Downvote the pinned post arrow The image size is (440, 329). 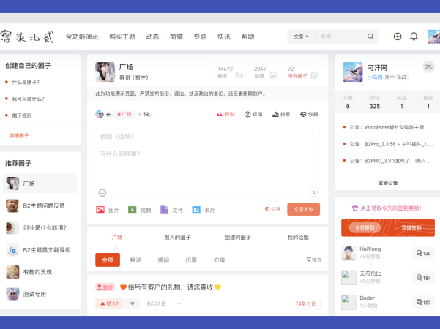click(x=133, y=303)
